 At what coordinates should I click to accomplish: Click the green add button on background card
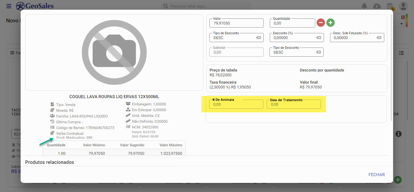(398, 180)
